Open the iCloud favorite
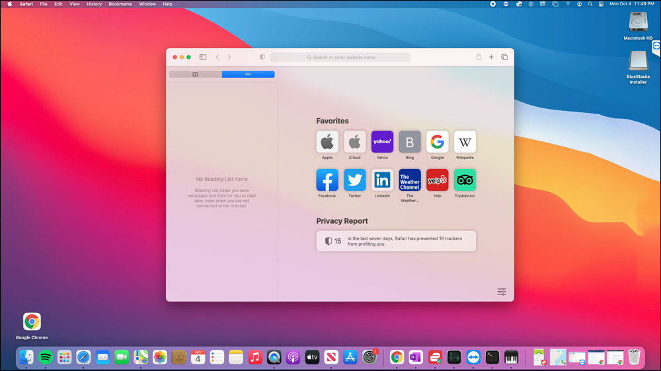This screenshot has height=371, width=661. (354, 141)
